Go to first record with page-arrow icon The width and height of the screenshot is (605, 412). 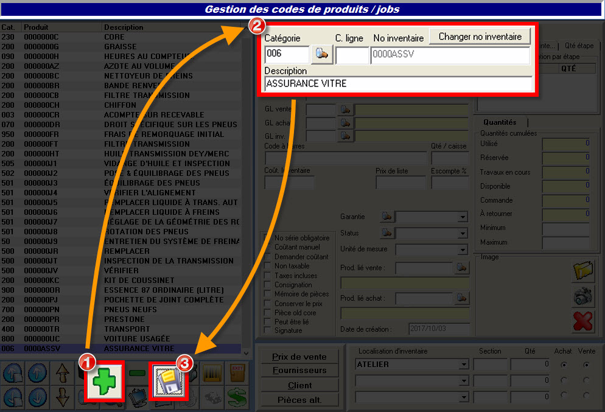[x=13, y=374]
